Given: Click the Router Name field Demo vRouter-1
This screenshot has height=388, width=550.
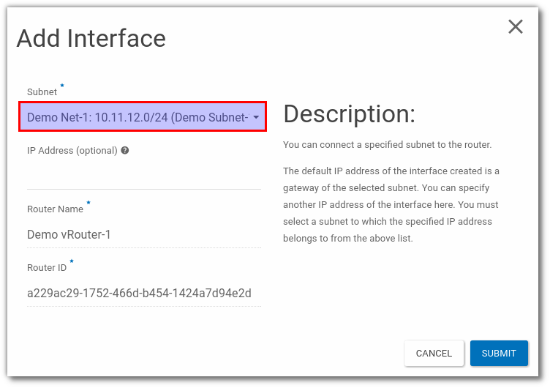Looking at the screenshot, I should (x=143, y=235).
